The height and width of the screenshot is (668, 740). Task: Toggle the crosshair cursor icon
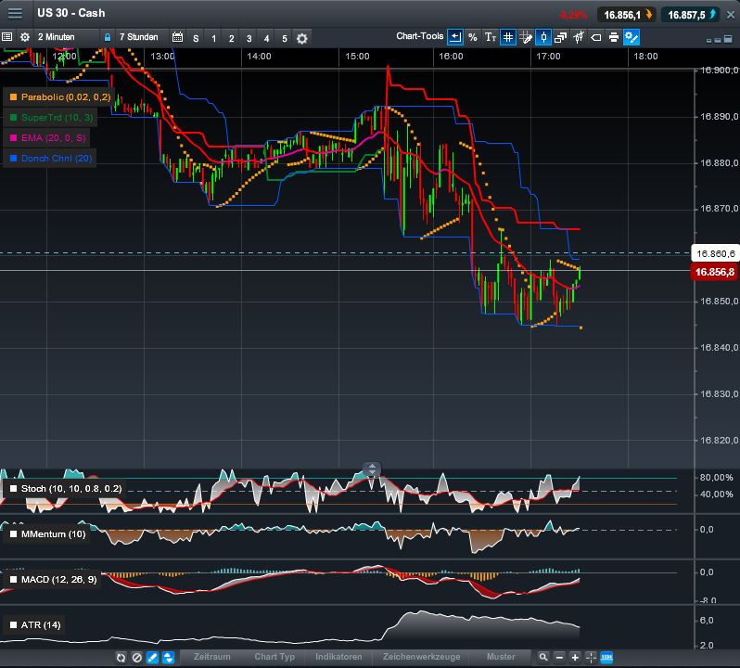pyautogui.click(x=591, y=657)
